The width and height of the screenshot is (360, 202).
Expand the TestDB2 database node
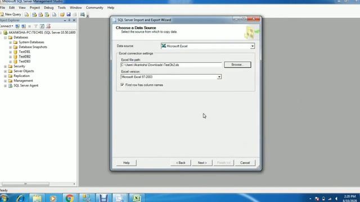click(10, 57)
